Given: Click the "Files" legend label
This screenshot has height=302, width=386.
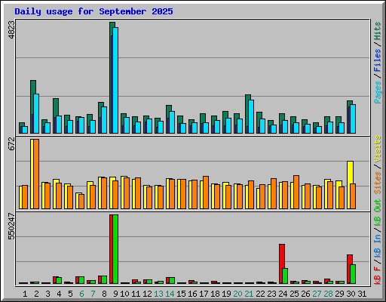Looking at the screenshot, I should pos(378,60).
